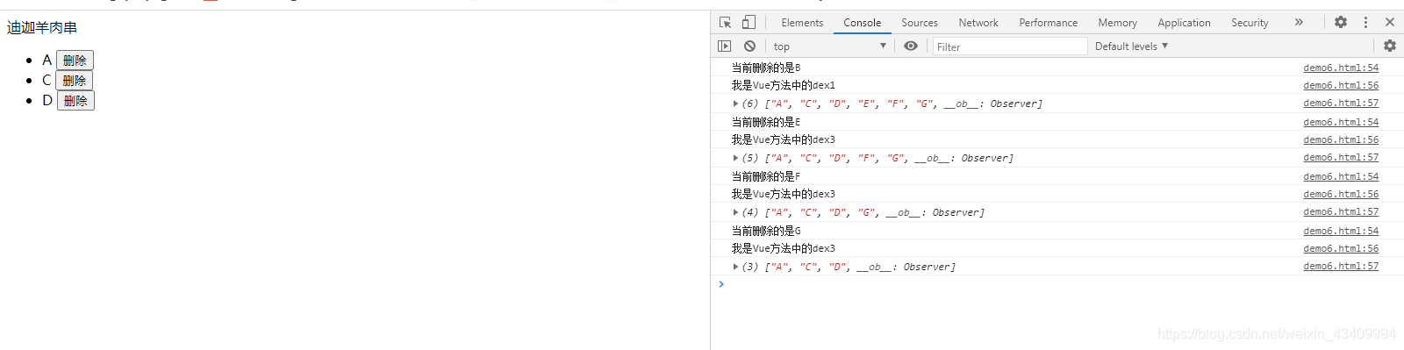Select log text 当前删除的是G
Viewport: 1404px width, 350px height.
766,231
